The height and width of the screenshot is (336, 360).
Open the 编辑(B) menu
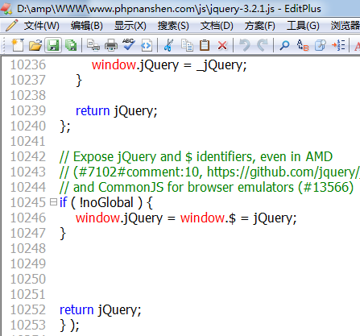[x=86, y=26]
